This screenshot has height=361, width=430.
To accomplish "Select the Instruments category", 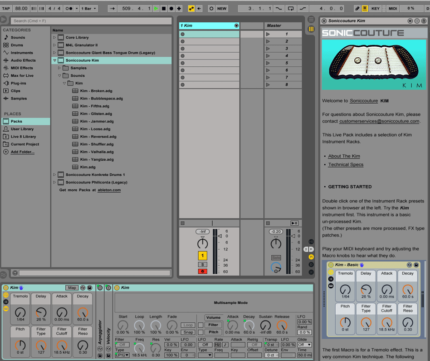I will coord(22,53).
